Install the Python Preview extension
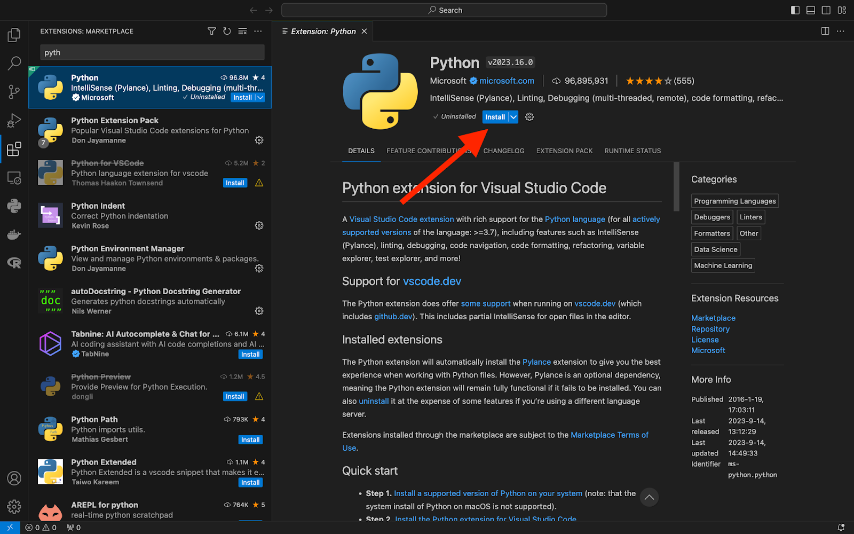The image size is (854, 534). coord(235,396)
